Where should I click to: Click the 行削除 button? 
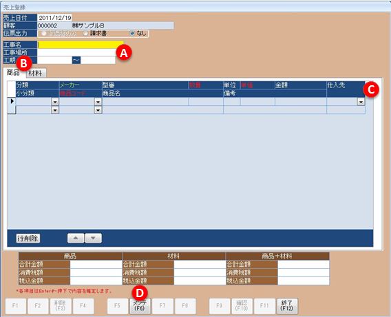coord(28,239)
